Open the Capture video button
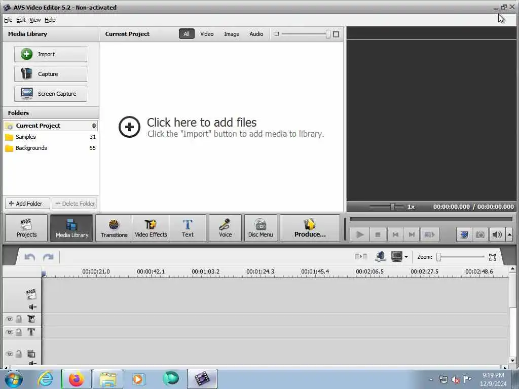The width and height of the screenshot is (519, 389). coord(51,74)
